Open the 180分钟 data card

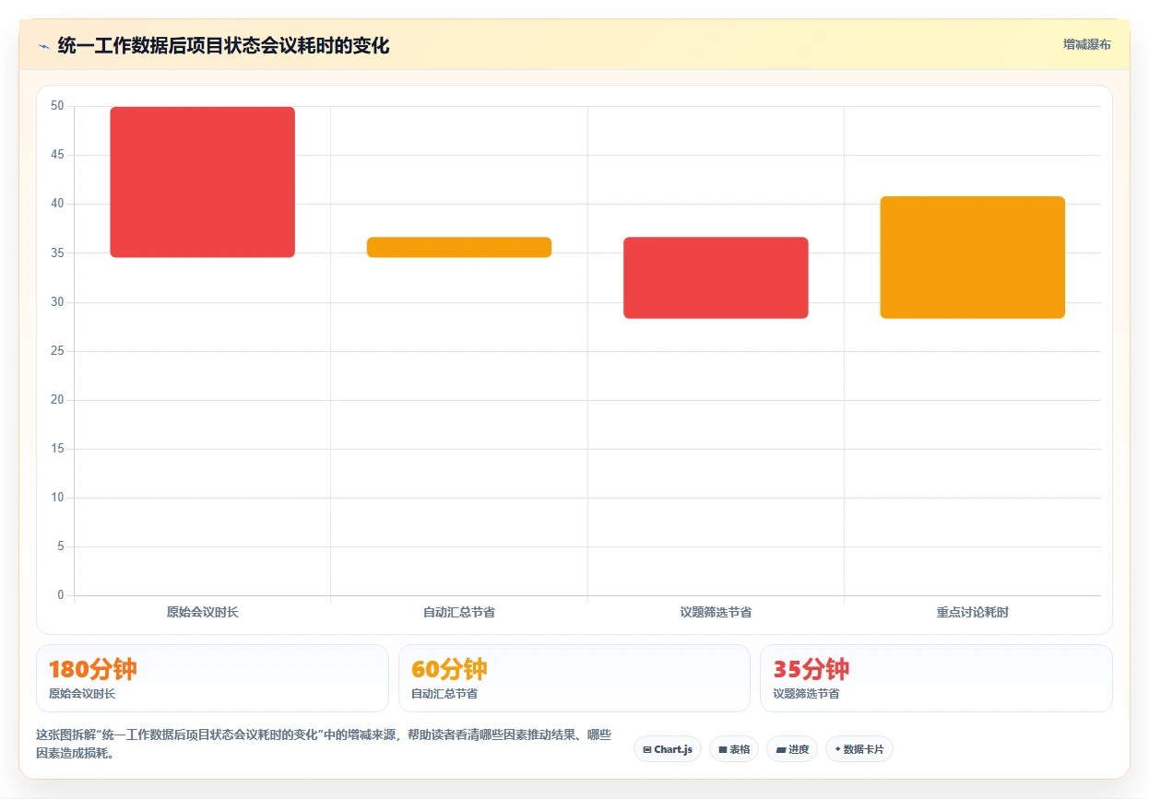pos(212,678)
